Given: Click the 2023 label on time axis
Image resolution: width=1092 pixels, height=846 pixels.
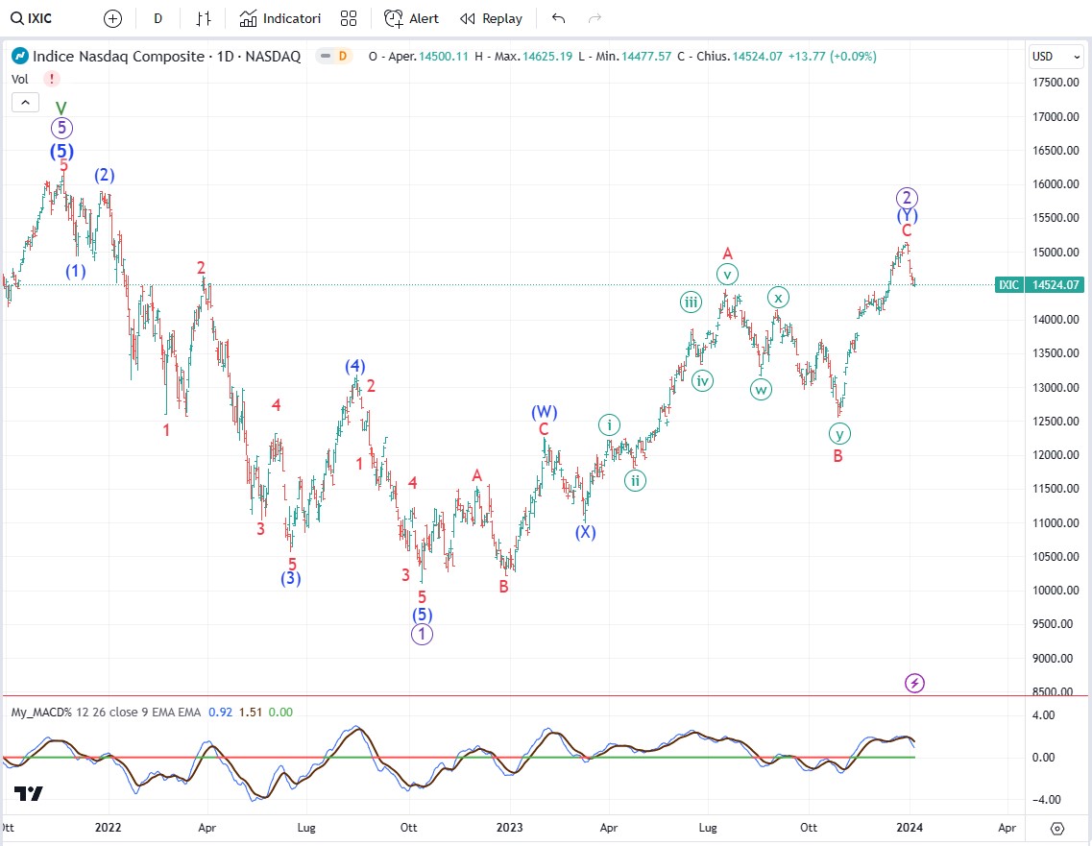Looking at the screenshot, I should pyautogui.click(x=509, y=828).
